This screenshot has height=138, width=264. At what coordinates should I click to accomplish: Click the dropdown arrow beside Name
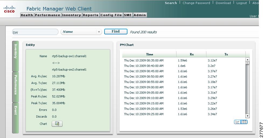[99, 32]
